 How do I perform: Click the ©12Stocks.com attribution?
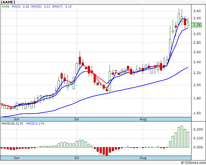pyautogui.click(x=193, y=163)
